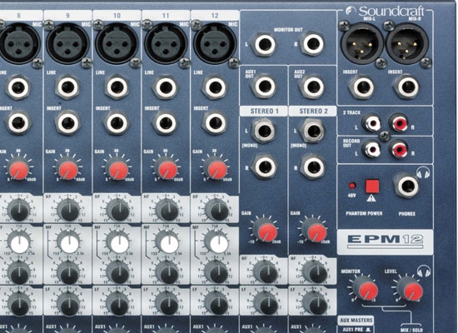This screenshot has width=458, height=333.
Task: Click the AUX MASTERS label
Action: coord(356,321)
